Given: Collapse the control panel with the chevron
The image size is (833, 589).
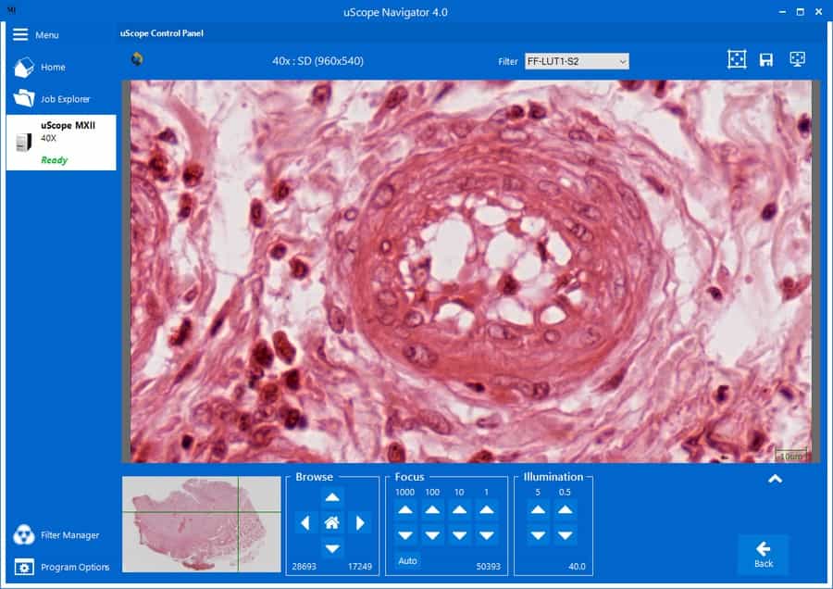Looking at the screenshot, I should click(x=775, y=479).
